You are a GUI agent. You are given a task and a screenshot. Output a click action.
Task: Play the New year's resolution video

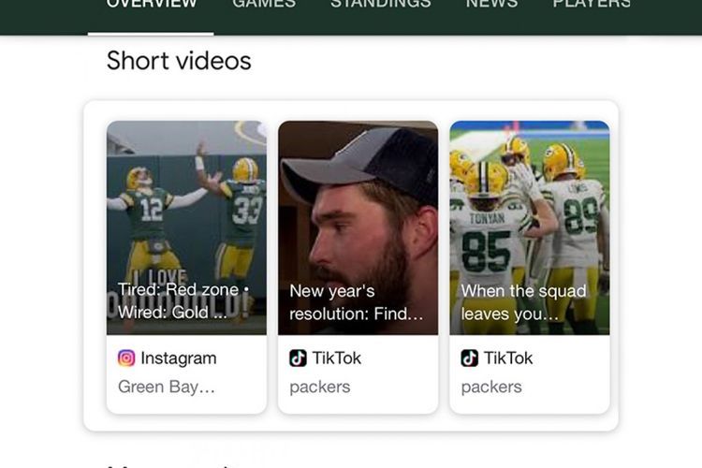coord(358,227)
